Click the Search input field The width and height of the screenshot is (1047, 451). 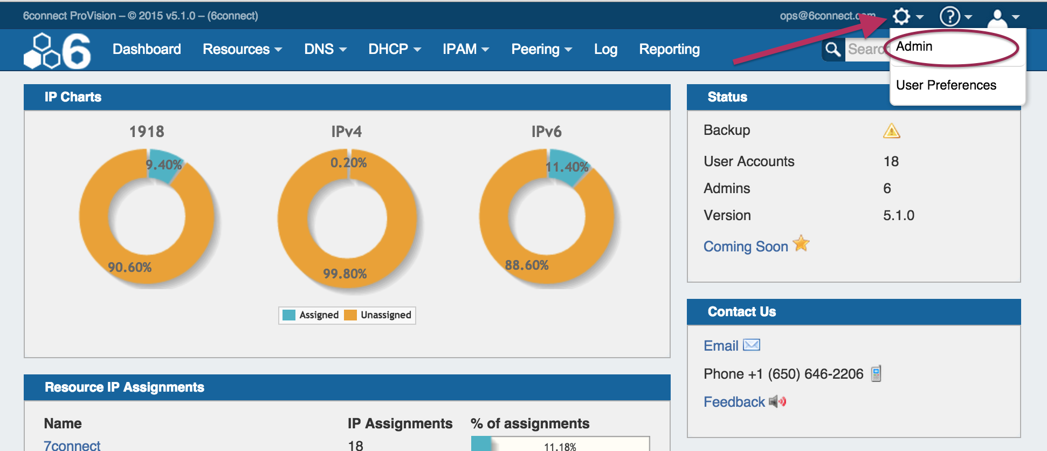pos(867,49)
